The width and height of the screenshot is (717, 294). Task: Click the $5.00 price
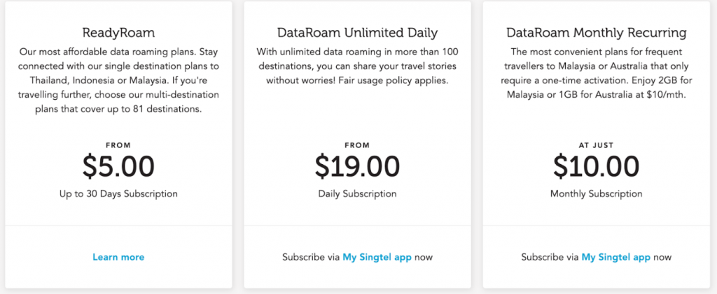pyautogui.click(x=118, y=166)
